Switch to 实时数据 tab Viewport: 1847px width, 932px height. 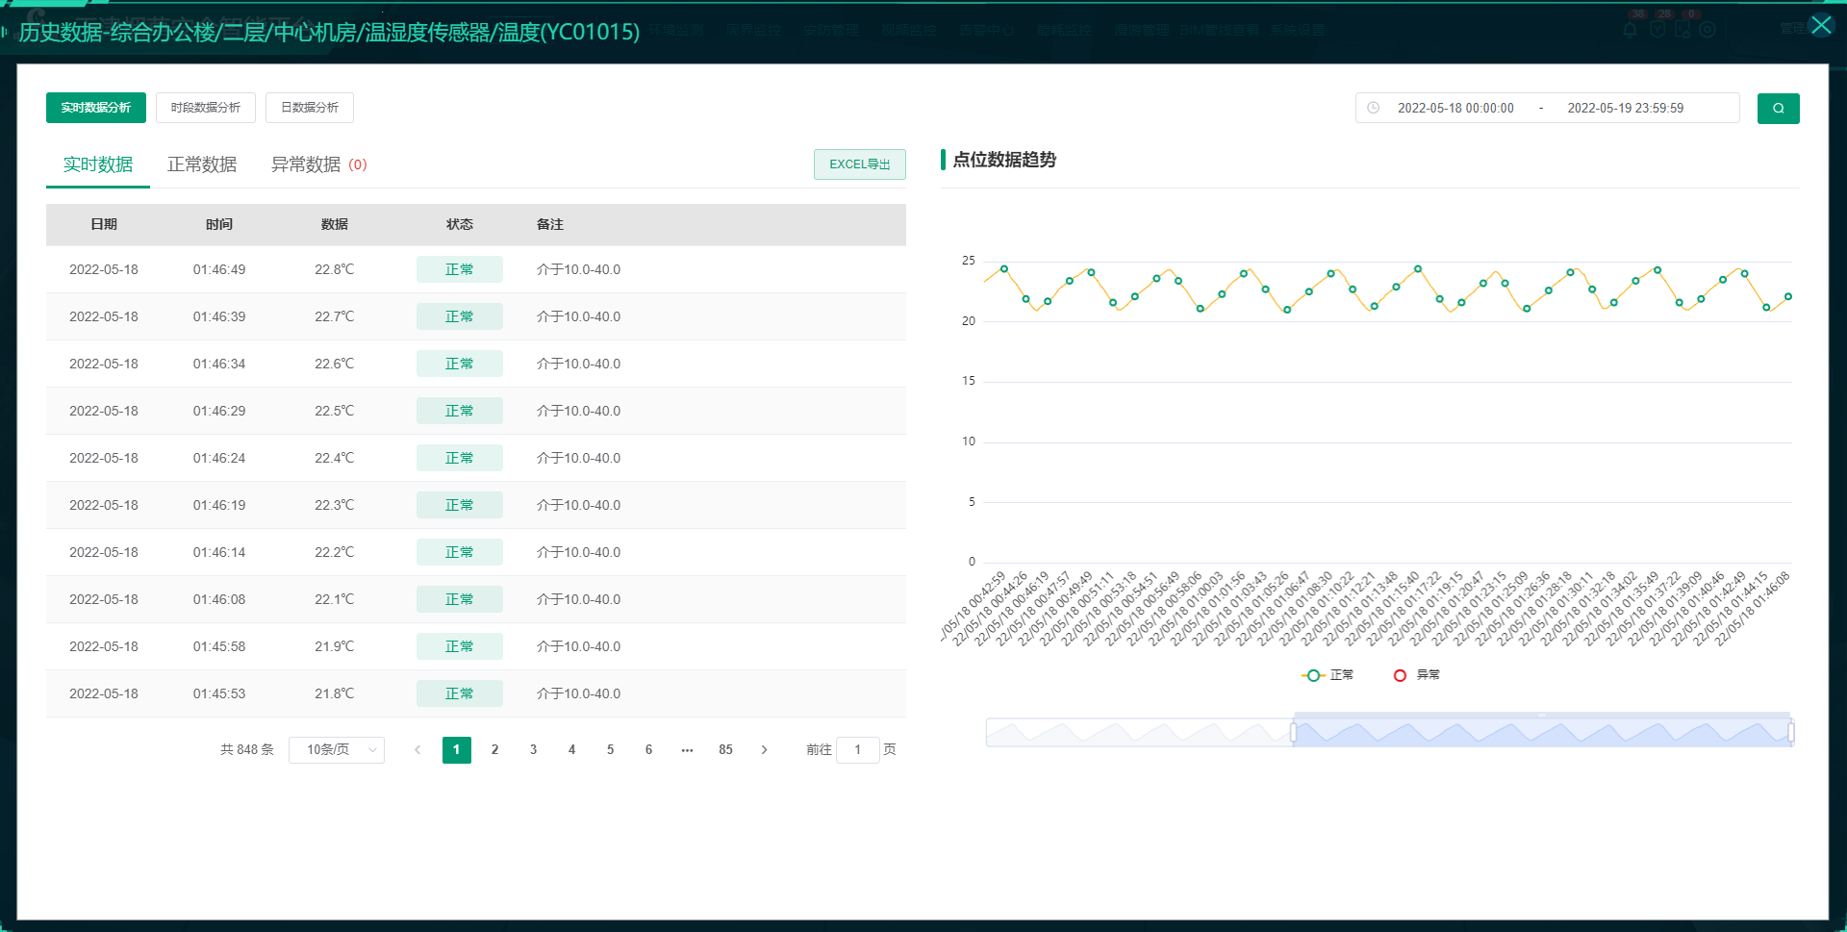[98, 164]
